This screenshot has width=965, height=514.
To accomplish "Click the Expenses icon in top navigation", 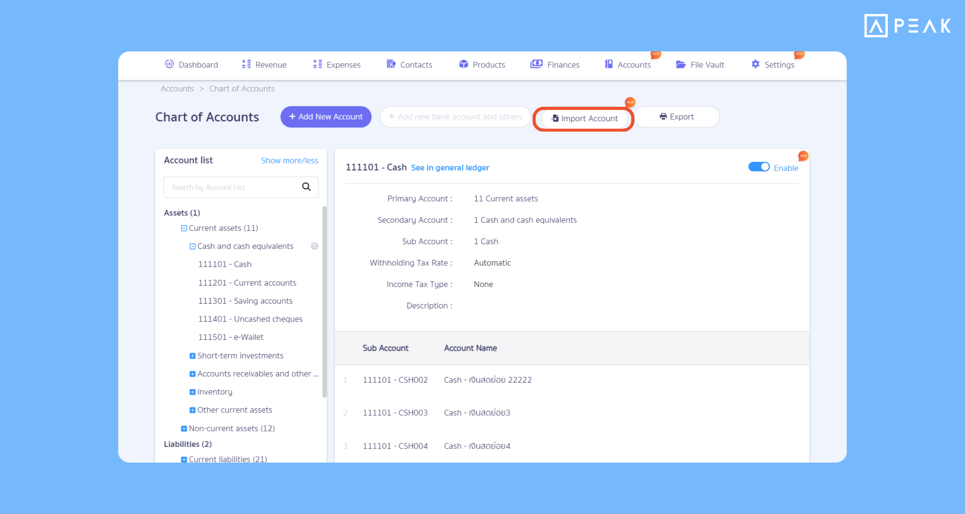I will click(317, 64).
